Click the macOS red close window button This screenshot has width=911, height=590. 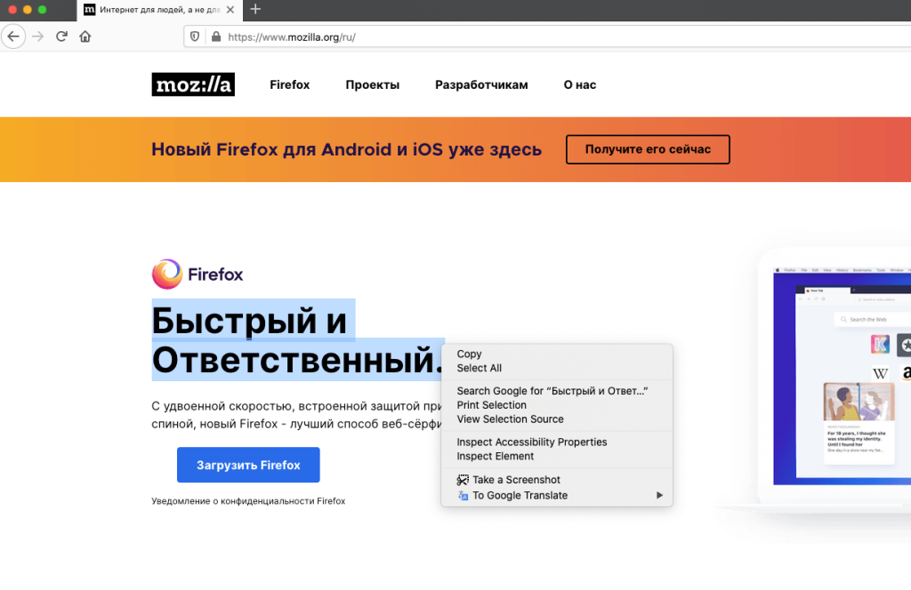pos(12,10)
